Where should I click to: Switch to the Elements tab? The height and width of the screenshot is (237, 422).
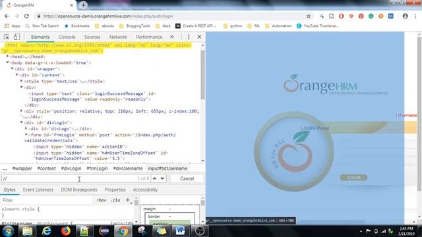tap(40, 37)
